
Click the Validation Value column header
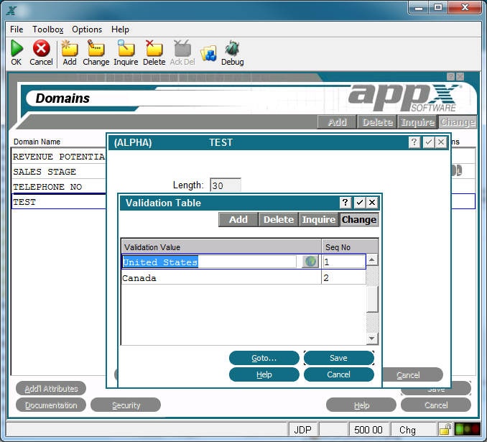221,247
